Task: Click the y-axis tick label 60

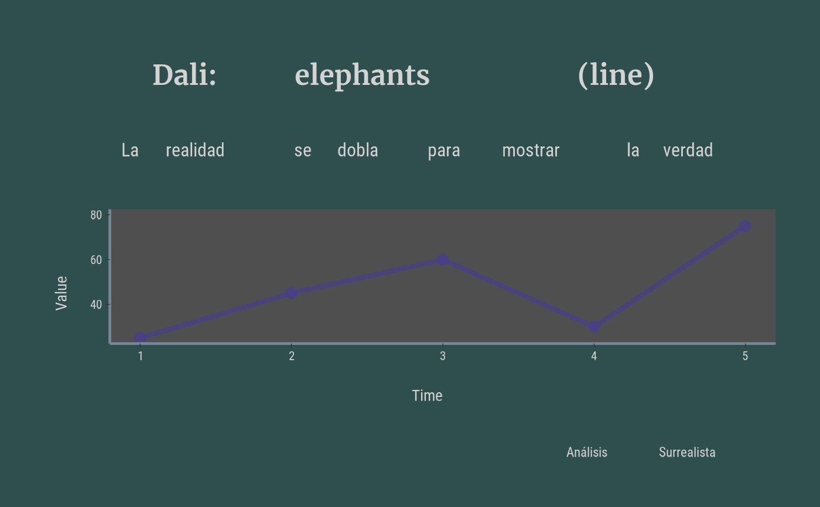Action: point(96,260)
